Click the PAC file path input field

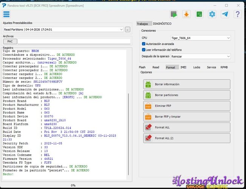[74, 42]
